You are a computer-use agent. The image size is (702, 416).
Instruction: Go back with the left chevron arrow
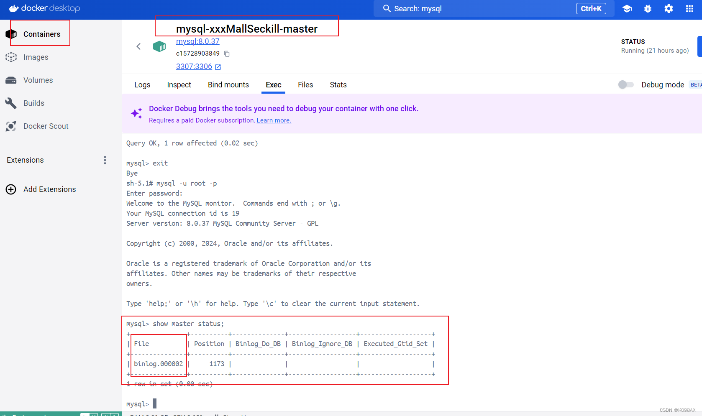138,46
